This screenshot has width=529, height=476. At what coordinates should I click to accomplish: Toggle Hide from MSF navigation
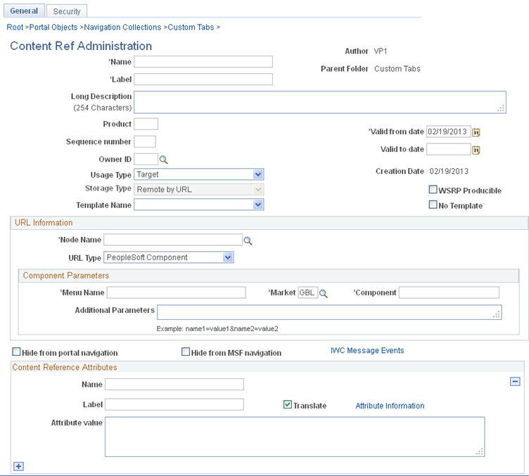(x=186, y=352)
